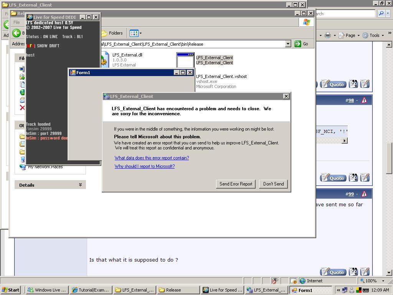Switch to LFS_External_ folder taskbar item
This screenshot has width=393, height=295.
pos(135,290)
